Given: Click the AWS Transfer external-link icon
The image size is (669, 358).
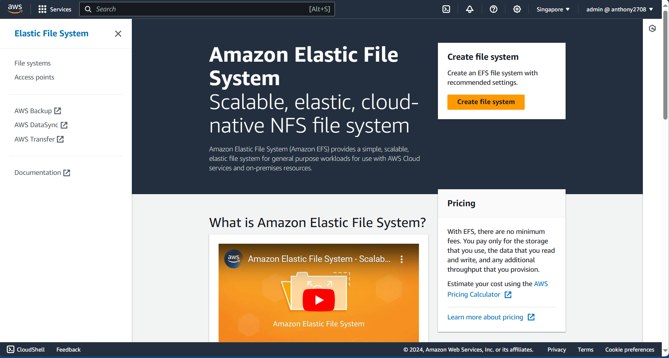Looking at the screenshot, I should click(x=60, y=139).
